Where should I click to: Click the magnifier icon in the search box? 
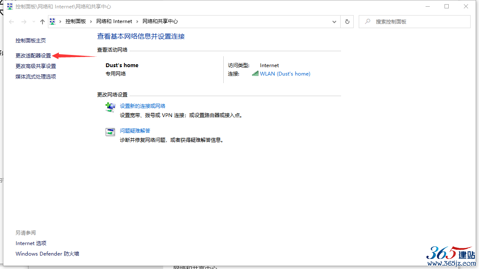(368, 21)
